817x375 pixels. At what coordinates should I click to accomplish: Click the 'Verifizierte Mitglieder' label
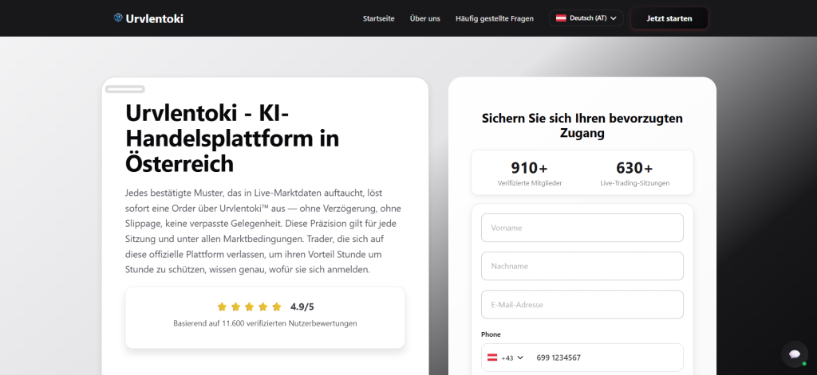coord(530,183)
